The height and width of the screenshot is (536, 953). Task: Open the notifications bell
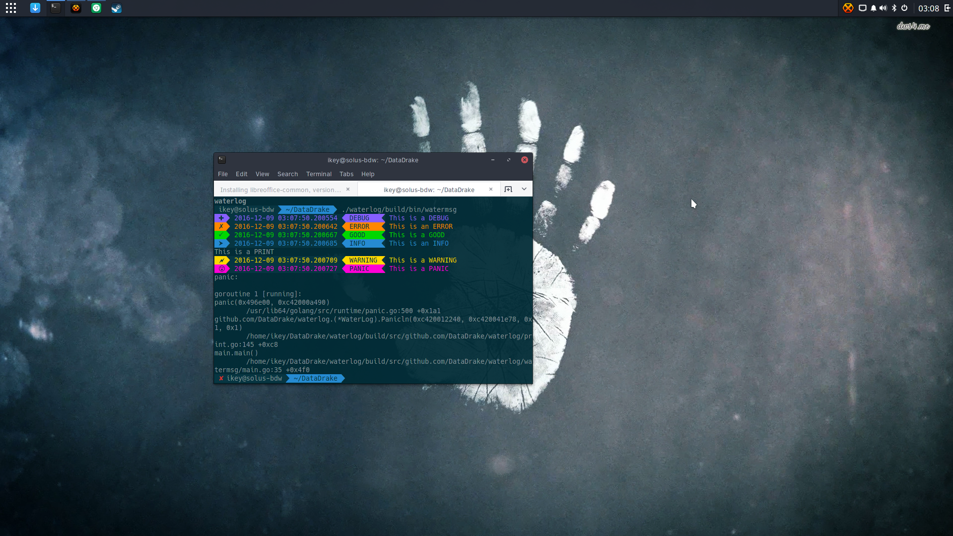click(x=874, y=8)
